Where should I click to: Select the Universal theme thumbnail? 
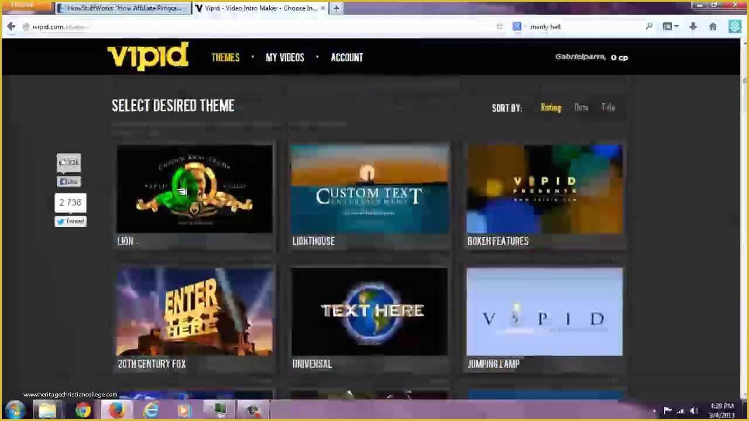pos(370,312)
